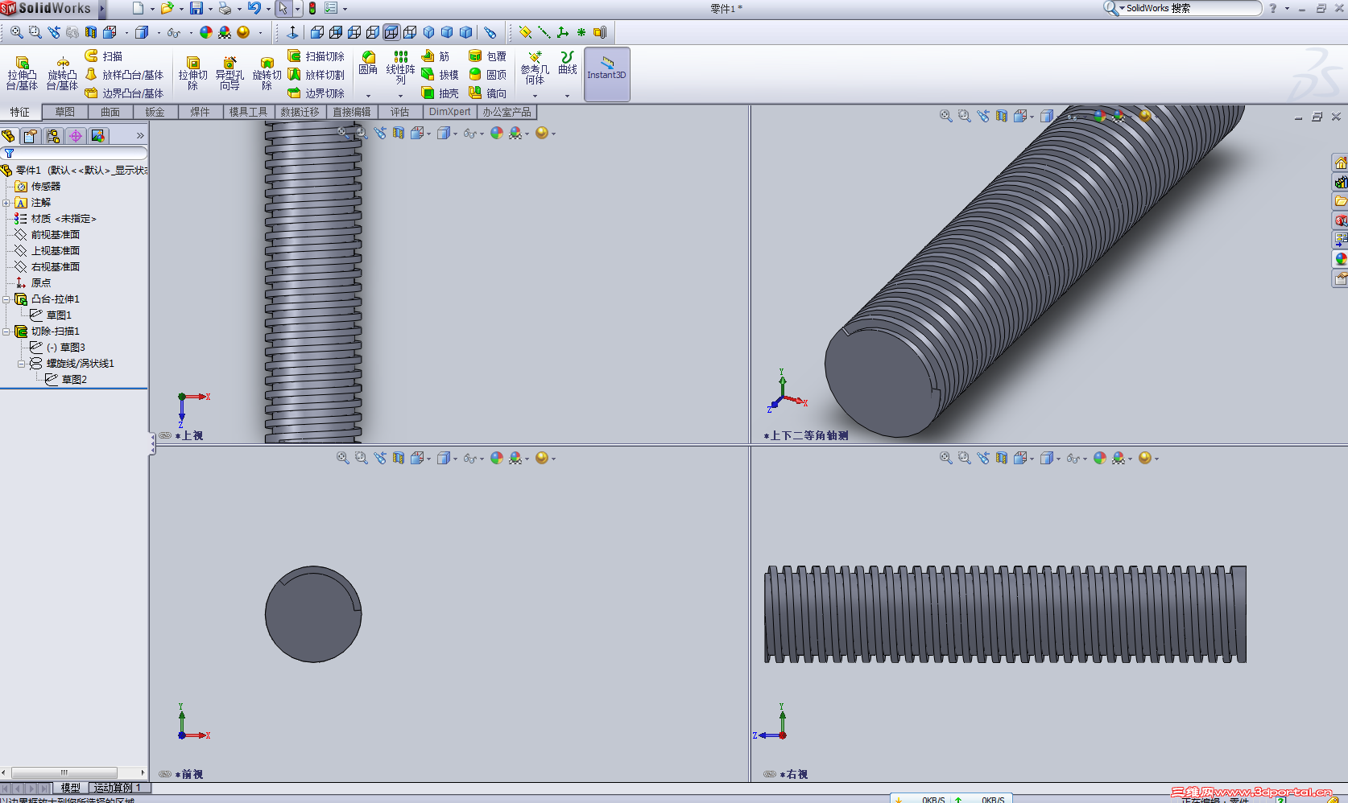This screenshot has width=1348, height=803.
Task: Collapse the 凸台-拉伸1 feature node
Action: [x=6, y=299]
